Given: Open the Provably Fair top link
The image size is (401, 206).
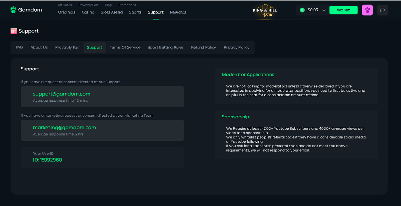Looking at the screenshot, I should [x=88, y=5].
